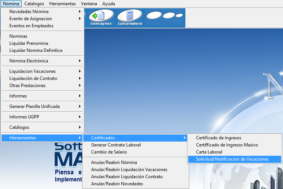
Task: Open the Ayuda menu
Action: tap(108, 4)
